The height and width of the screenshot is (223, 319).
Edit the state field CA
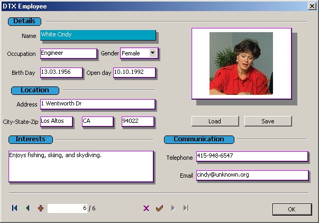tap(98, 121)
